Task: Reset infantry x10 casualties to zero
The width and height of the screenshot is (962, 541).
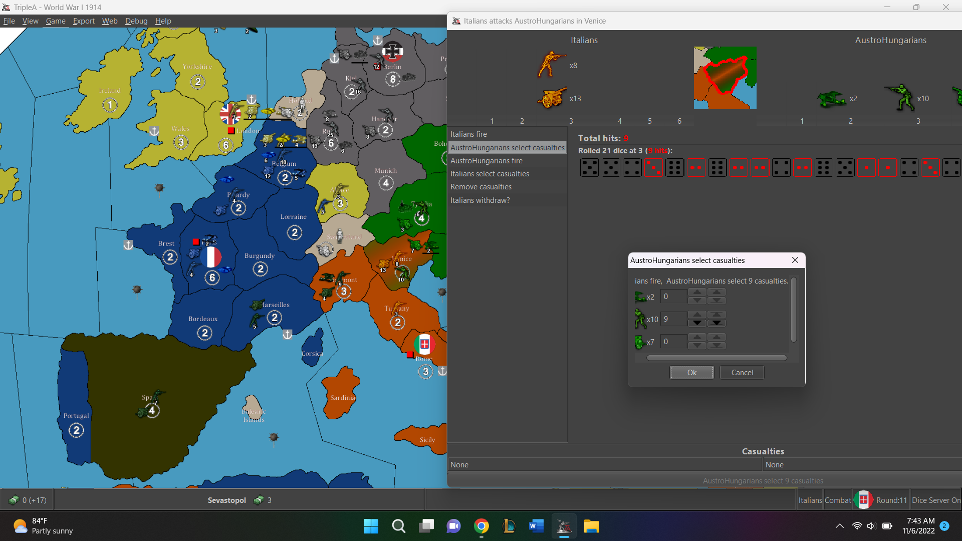Action: click(716, 323)
